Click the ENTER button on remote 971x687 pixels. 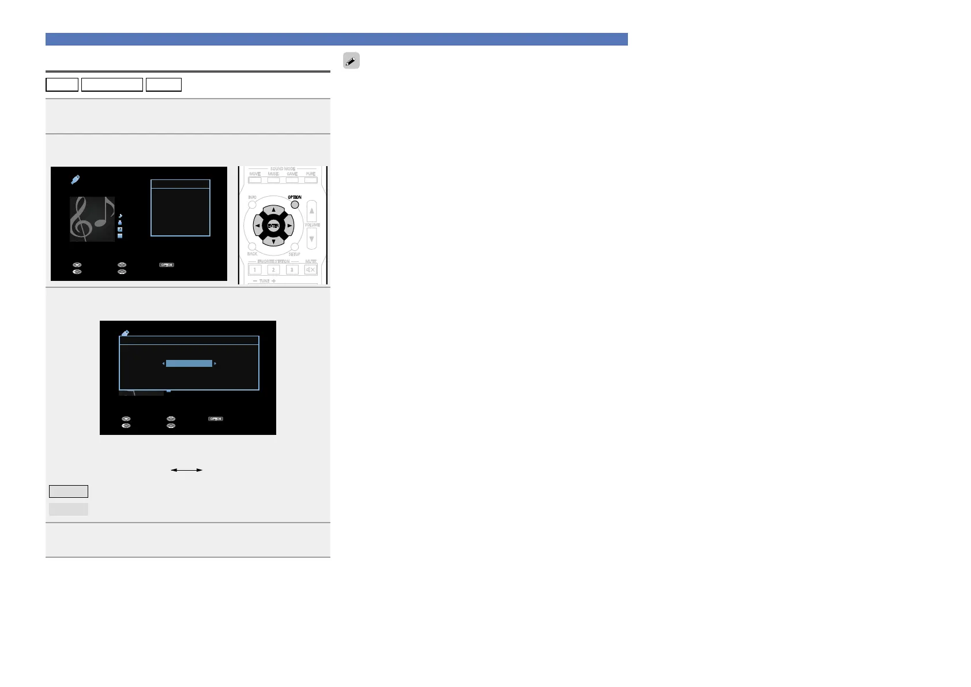click(273, 226)
